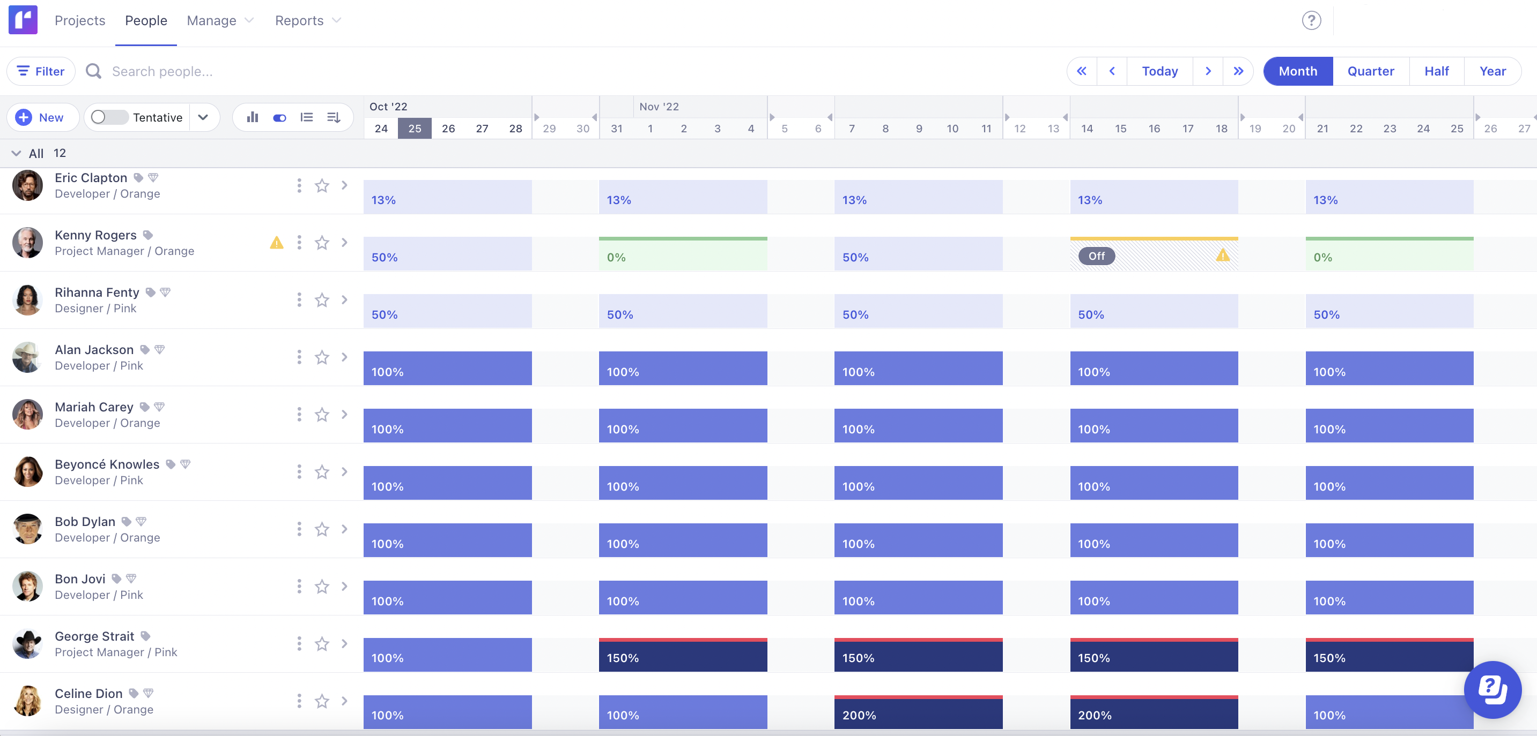Expand Bob Dylan's row details chevron
Viewport: 1537px width, 736px height.
(344, 529)
